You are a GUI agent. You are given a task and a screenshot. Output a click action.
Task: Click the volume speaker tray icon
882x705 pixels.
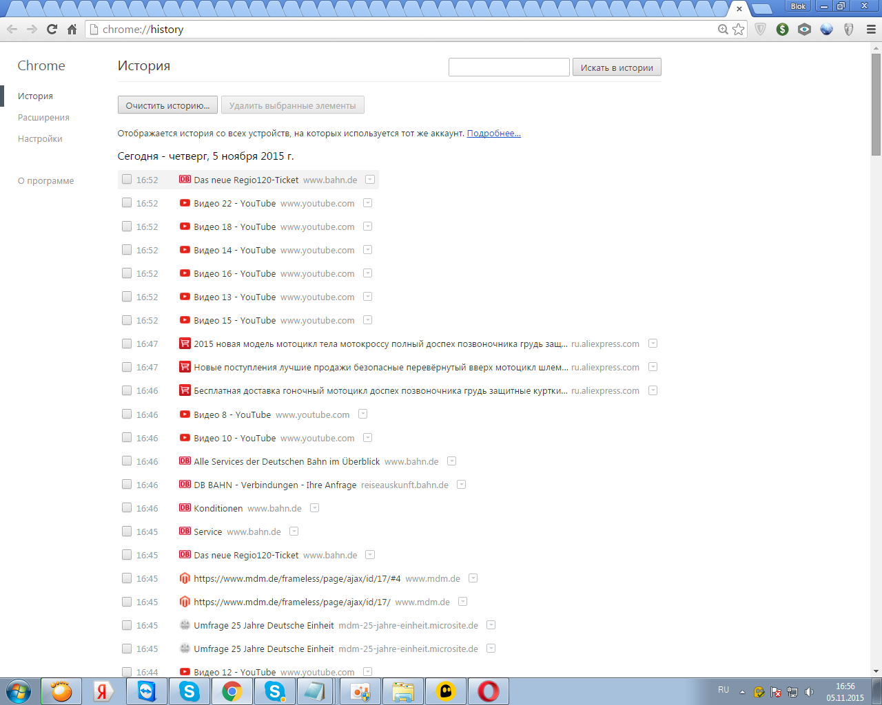809,692
